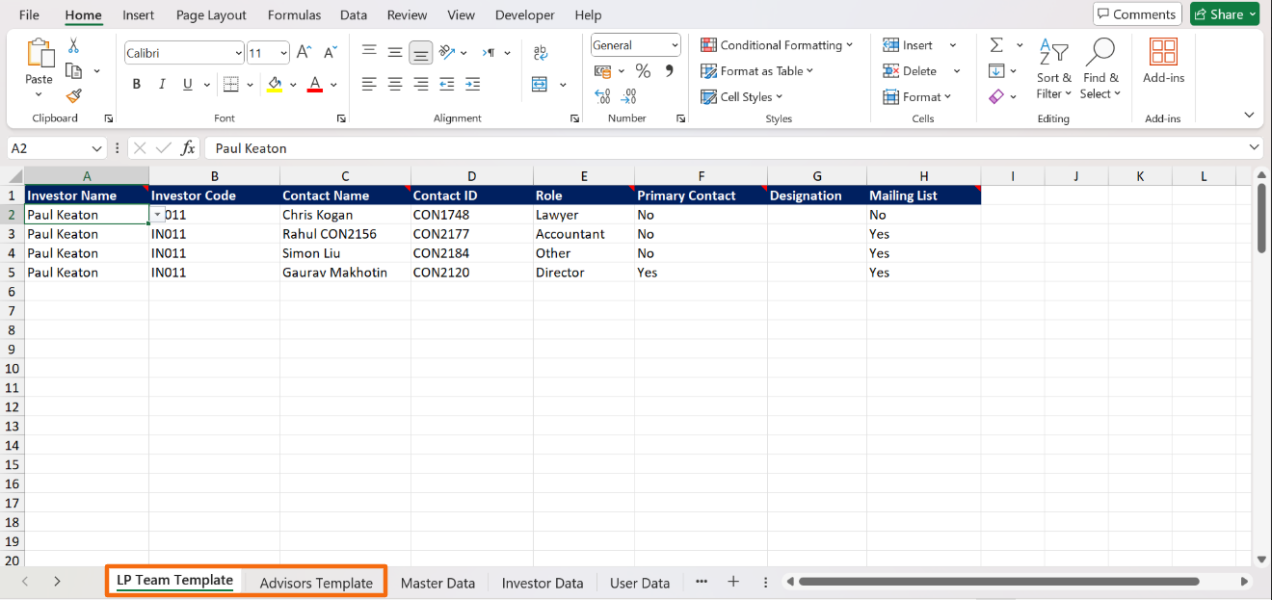Toggle Italic formatting
The image size is (1272, 600).
tap(162, 85)
